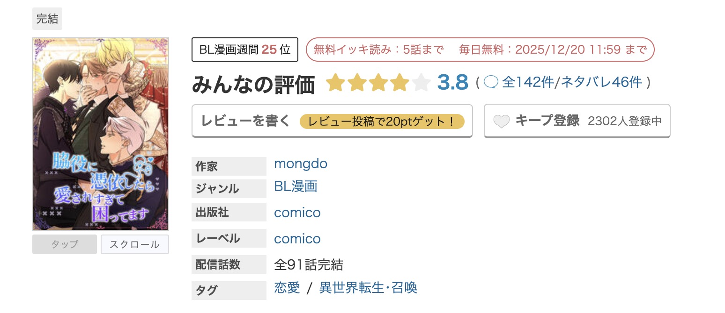725x313 pixels.
Task: Click the second gold star icon
Action: coord(356,83)
